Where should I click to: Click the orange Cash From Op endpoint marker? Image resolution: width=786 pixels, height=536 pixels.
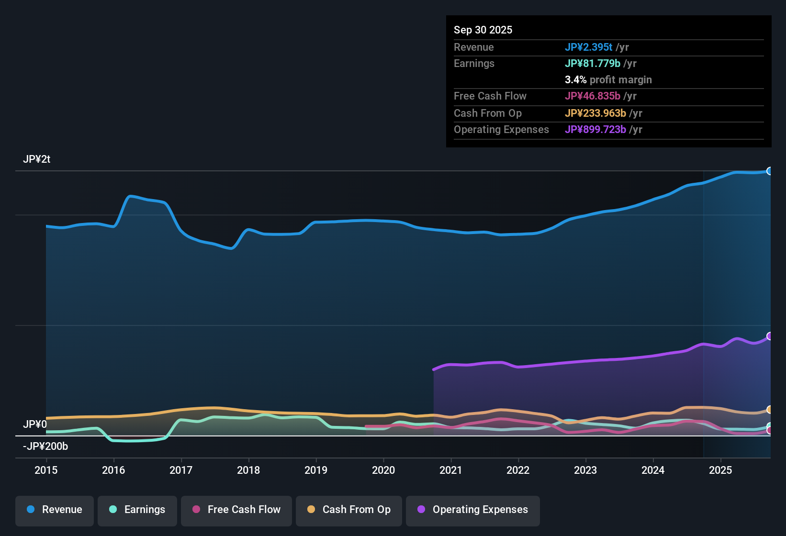[x=769, y=409]
